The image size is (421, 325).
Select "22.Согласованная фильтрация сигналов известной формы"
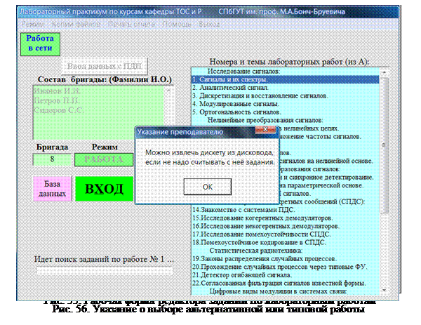pyautogui.click(x=285, y=283)
